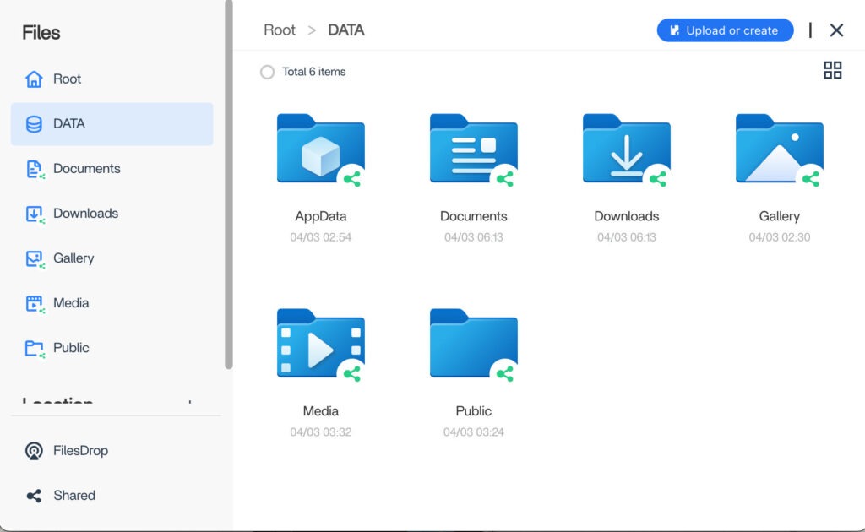Screen dimensions: 865x532
Task: Switch view using the grid layout icon
Action: [832, 71]
